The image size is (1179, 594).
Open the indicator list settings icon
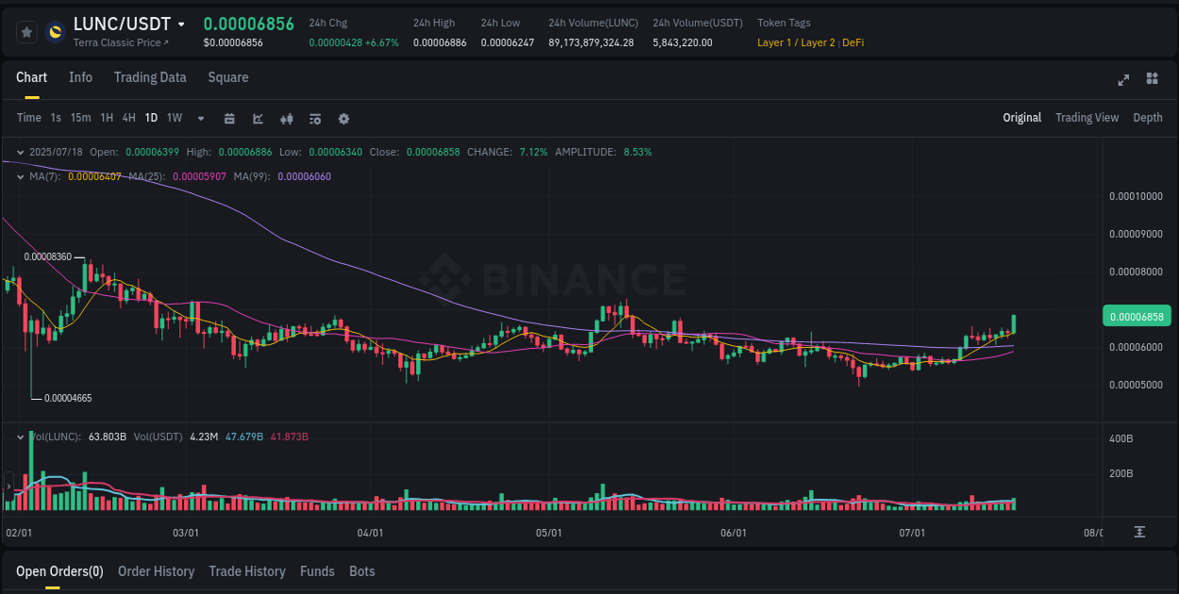coord(314,119)
